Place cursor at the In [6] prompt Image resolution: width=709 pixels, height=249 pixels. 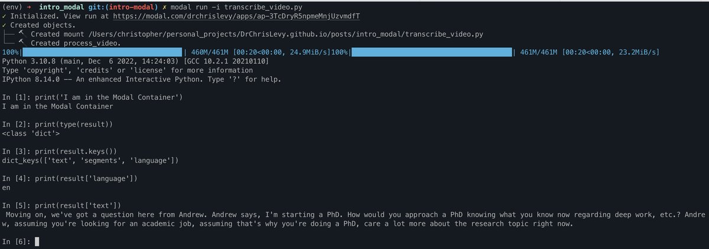coord(37,241)
